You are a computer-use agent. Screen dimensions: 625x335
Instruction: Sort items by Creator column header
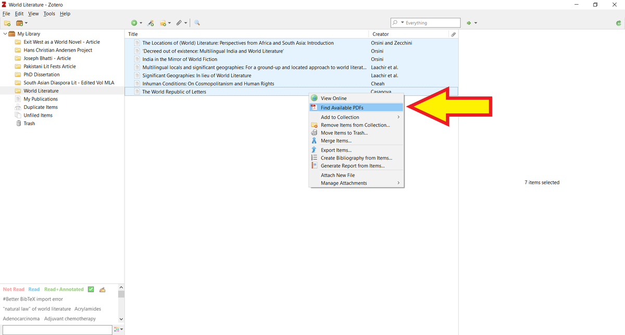(409, 34)
